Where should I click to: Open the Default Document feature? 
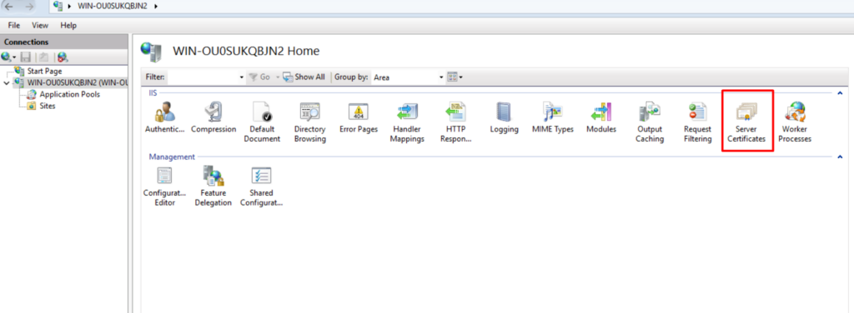click(262, 123)
